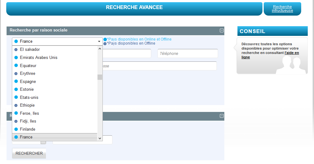Close the France country combo box arrow

(x=99, y=41)
